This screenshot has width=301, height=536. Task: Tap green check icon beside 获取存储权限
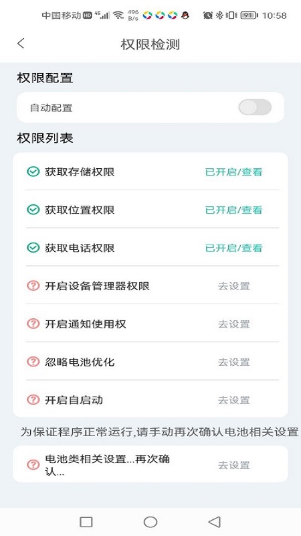coord(33,172)
